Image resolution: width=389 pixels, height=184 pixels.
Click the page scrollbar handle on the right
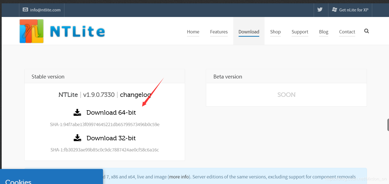(x=388, y=125)
